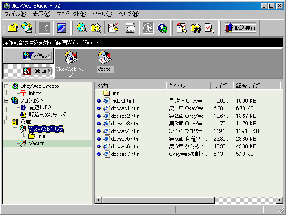Select プロジェクト in the tree
The image size is (286, 215).
click(32, 100)
